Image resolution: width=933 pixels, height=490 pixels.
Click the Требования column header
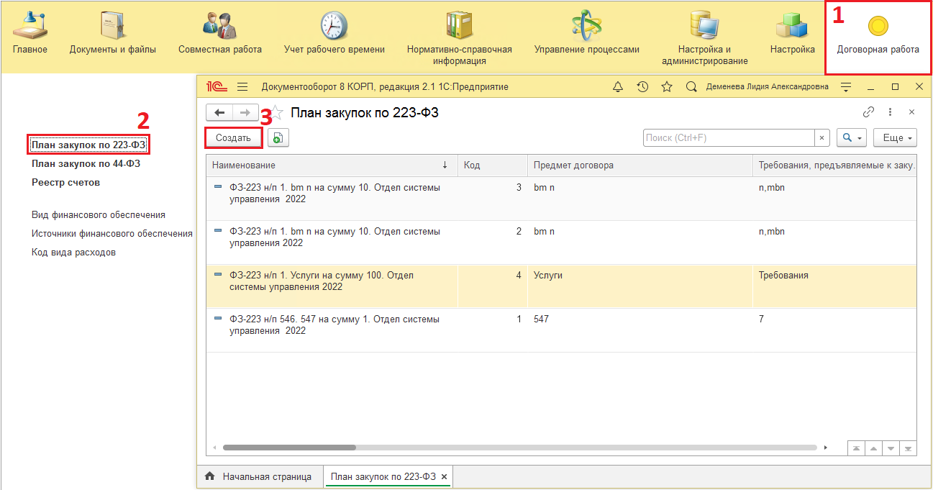(x=835, y=165)
